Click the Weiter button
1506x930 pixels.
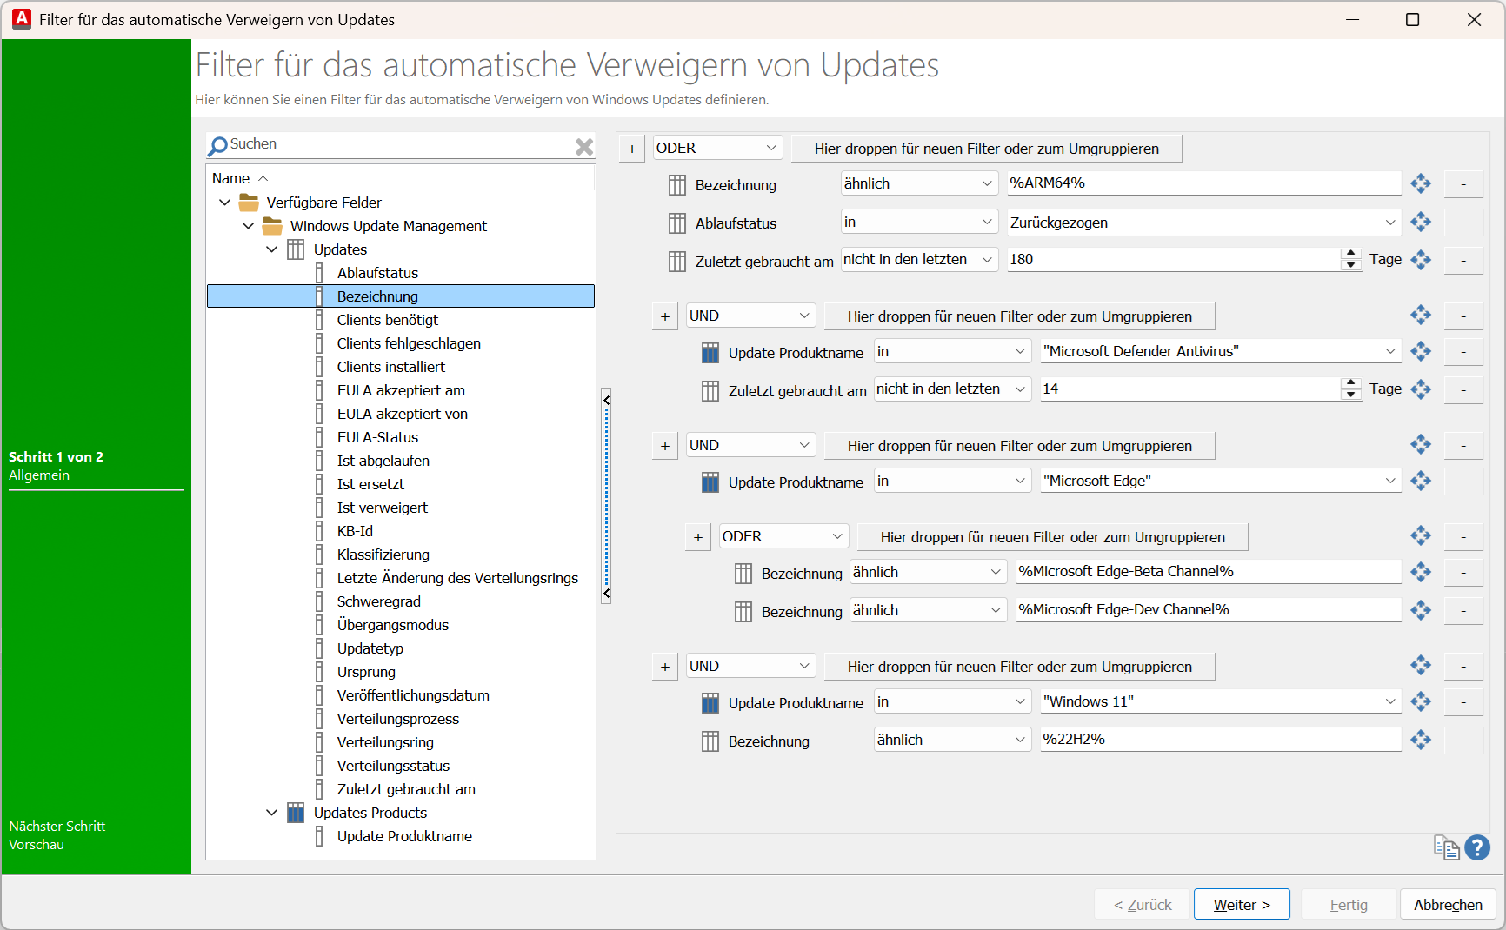coord(1242,904)
